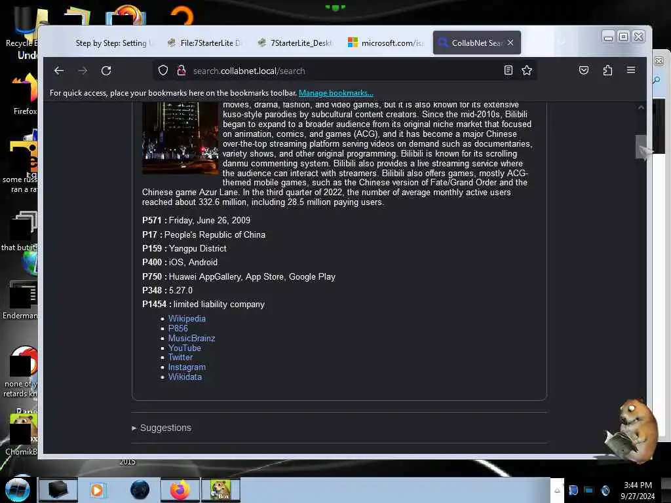
Task: Open the Firefox hamburger menu
Action: pos(631,70)
